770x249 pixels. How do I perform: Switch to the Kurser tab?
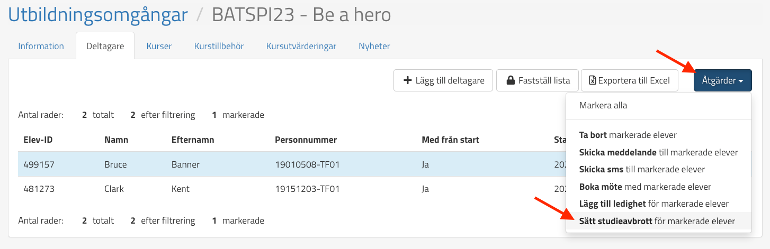[x=159, y=46]
